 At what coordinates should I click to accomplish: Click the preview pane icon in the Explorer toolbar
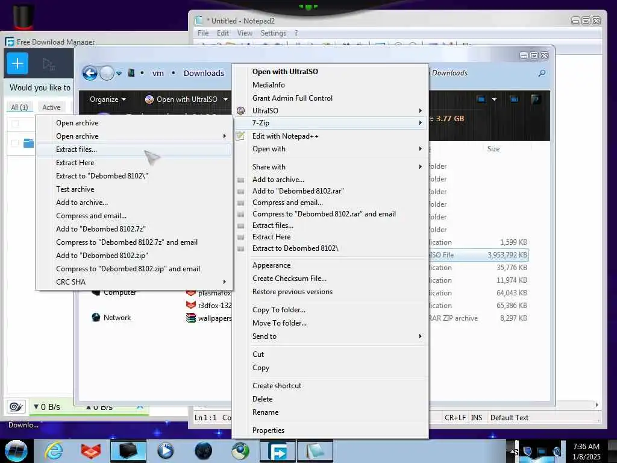pos(514,99)
